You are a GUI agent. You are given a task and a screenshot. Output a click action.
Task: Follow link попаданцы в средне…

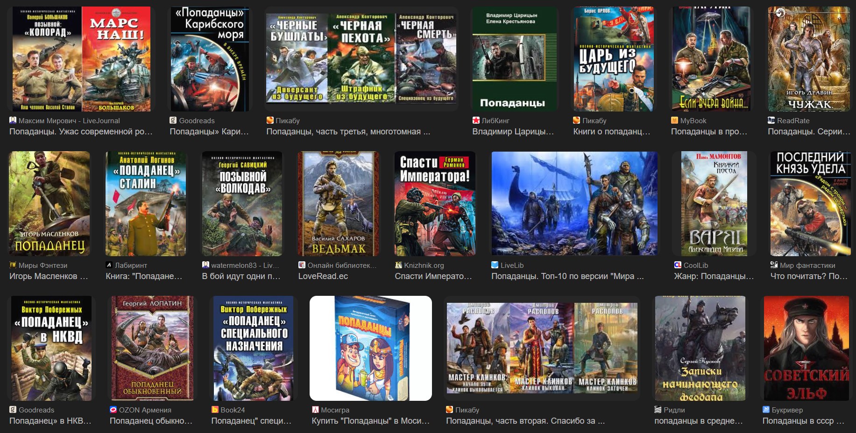coord(698,421)
